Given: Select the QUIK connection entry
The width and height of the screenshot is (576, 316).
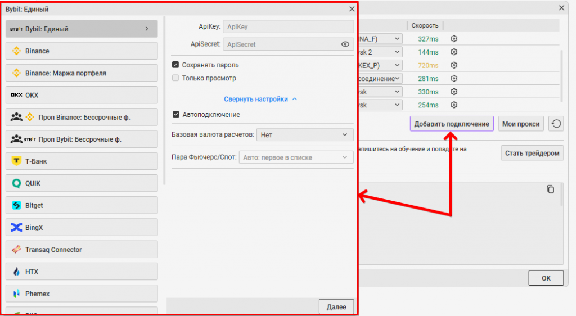Looking at the screenshot, I should pos(82,183).
